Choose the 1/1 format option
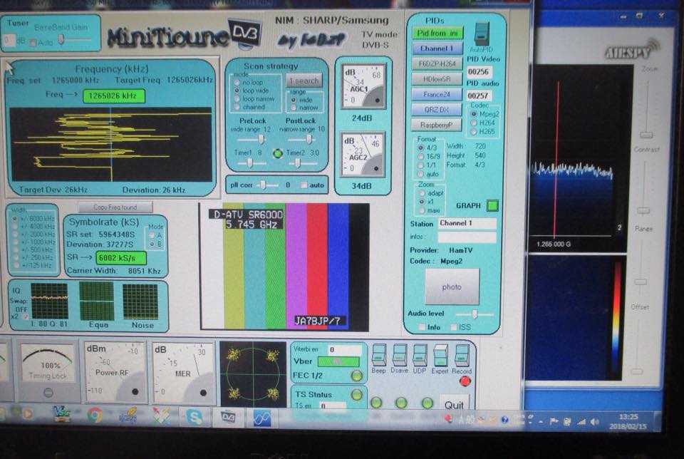Viewport: 684px width, 459px height. pyautogui.click(x=421, y=165)
